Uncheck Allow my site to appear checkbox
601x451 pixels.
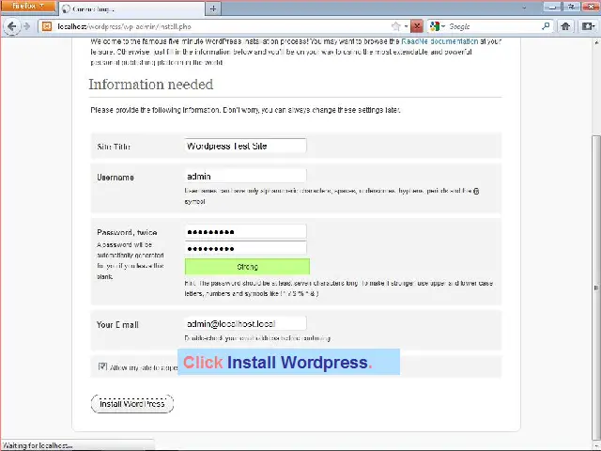coord(102,366)
